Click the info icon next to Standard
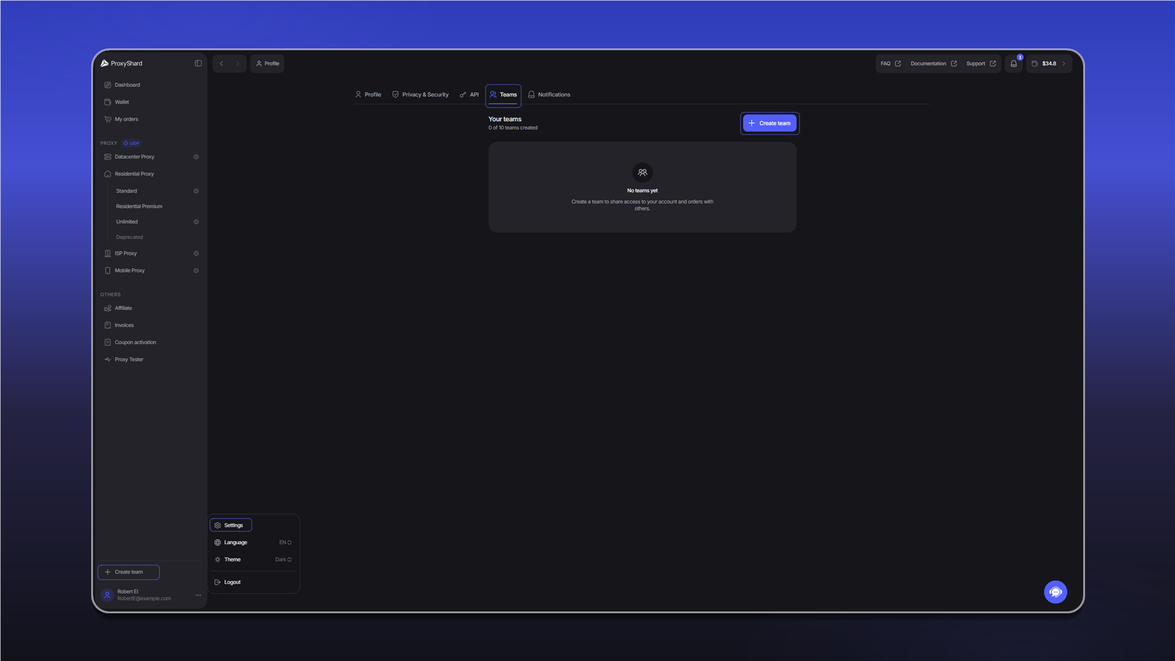Image resolution: width=1175 pixels, height=661 pixels. [x=196, y=191]
